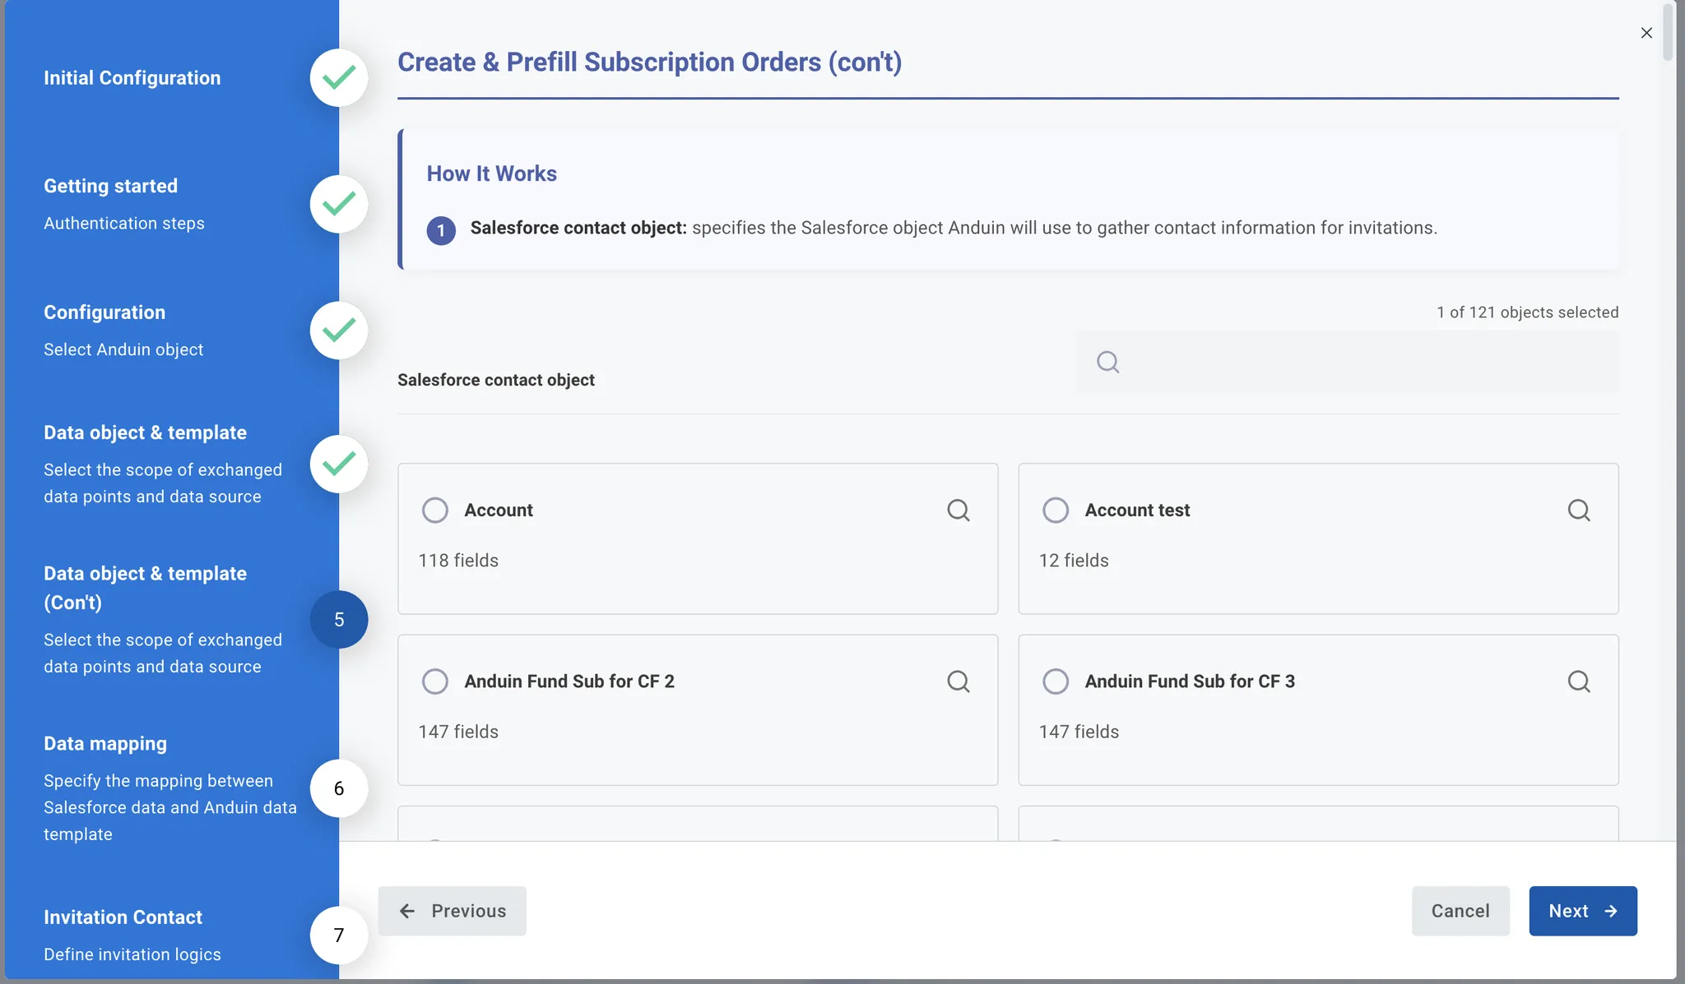Click the 'Salesforce contact object' section label

496,380
